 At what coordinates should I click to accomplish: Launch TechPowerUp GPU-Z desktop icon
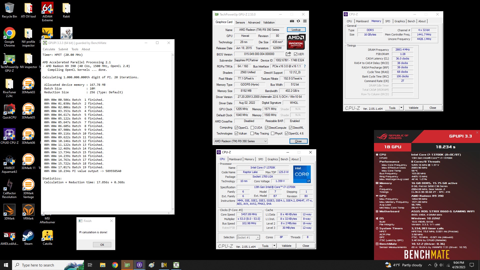(x=9, y=63)
